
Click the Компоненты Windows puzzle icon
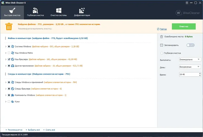12,95
